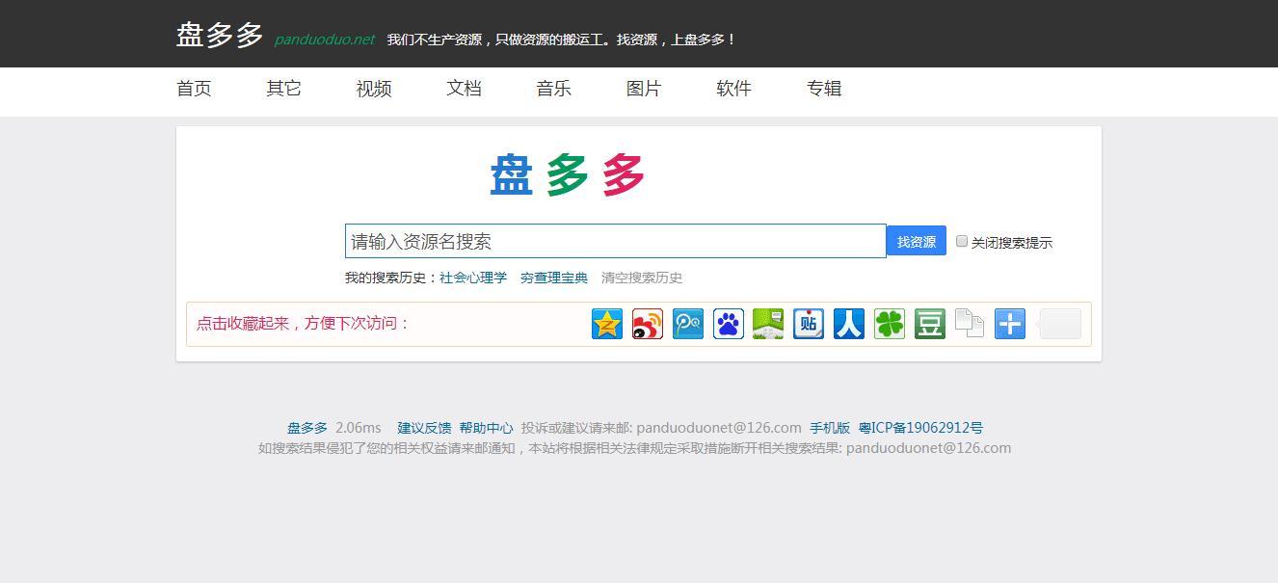Select the 图片 category
The image size is (1278, 583).
coord(644,89)
